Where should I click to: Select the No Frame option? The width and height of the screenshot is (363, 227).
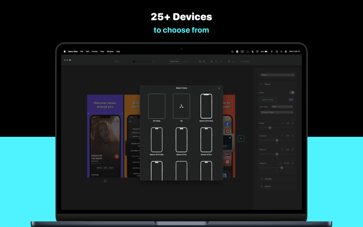click(x=156, y=106)
